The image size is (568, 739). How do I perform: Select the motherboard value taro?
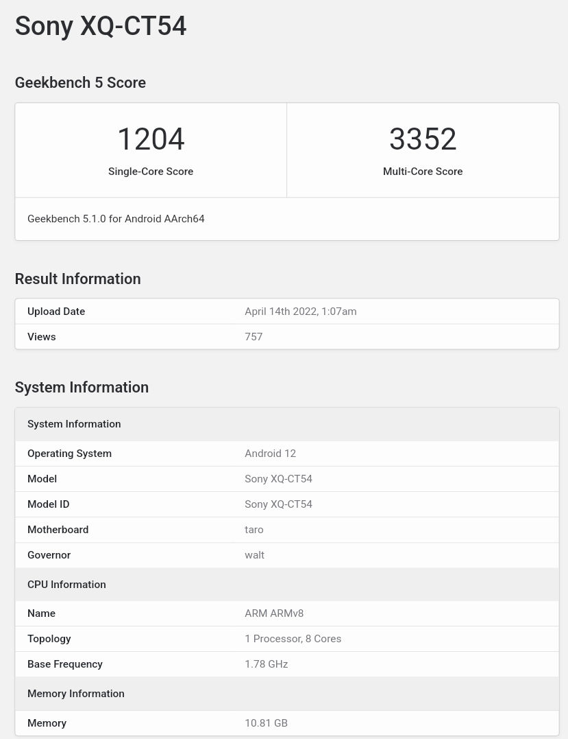254,530
